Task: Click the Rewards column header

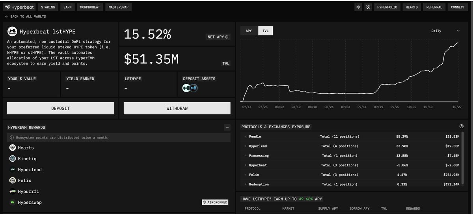Action: [x=413, y=208]
